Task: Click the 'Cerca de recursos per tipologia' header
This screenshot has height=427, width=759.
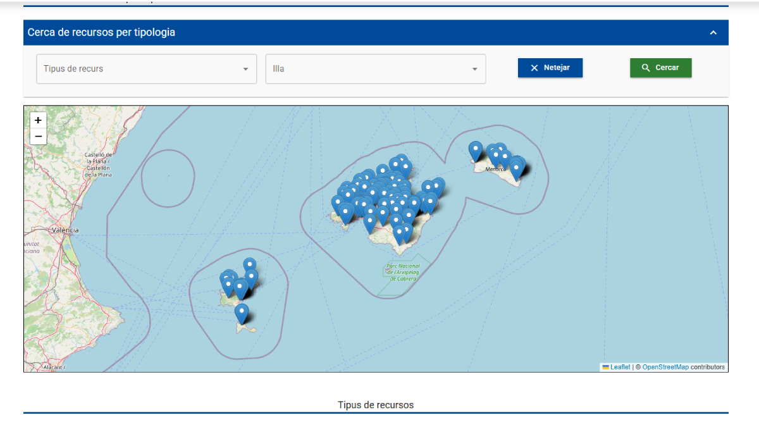Action: [101, 32]
